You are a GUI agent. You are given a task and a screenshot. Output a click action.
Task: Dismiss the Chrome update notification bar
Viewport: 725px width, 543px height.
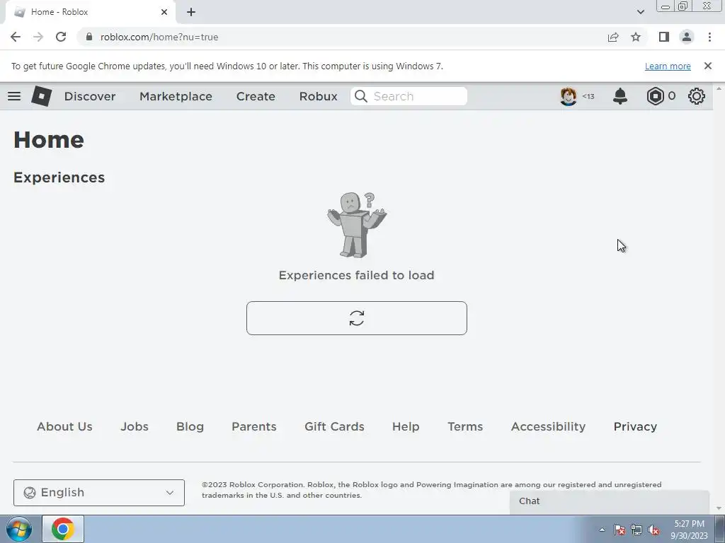[707, 66]
